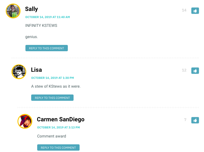
Task: Open Lisa's 1:30 PM comment permalink
Action: 53,78
